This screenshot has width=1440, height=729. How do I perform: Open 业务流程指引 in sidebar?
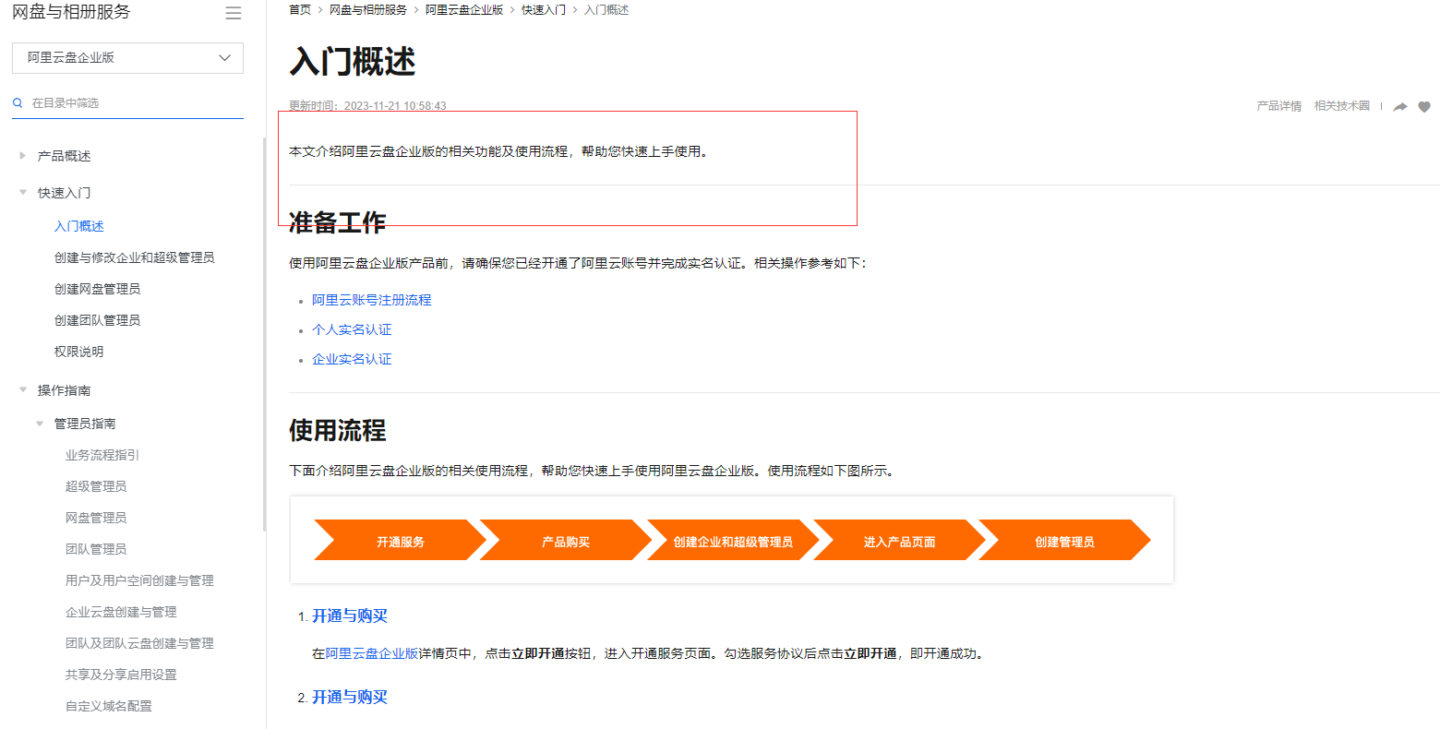click(x=102, y=455)
